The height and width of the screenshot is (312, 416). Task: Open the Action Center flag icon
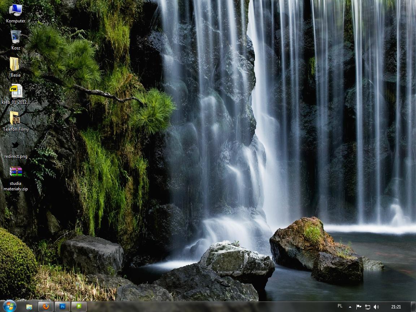point(359,307)
